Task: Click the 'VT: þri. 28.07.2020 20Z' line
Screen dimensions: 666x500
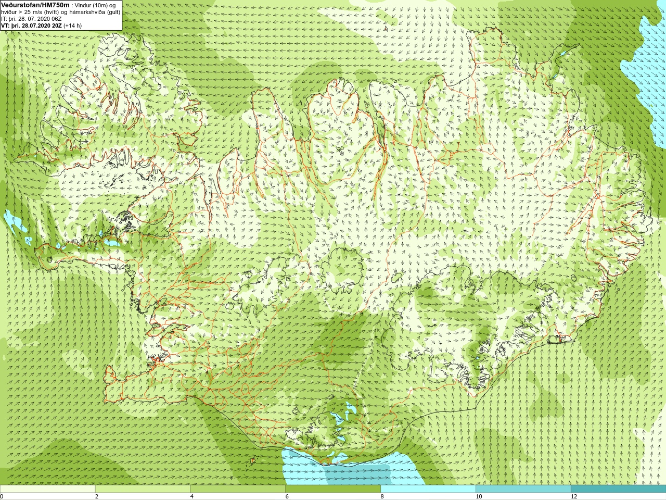Action: tap(31, 26)
